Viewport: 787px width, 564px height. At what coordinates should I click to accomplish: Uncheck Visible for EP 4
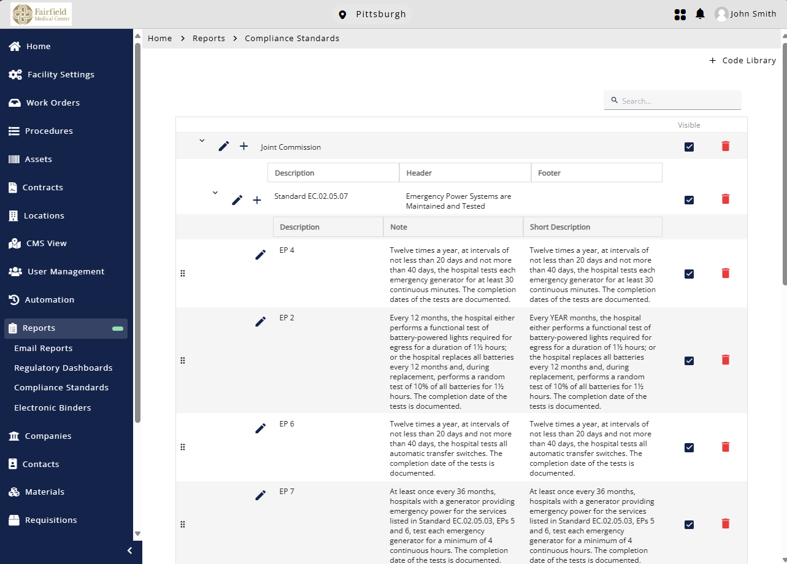point(689,274)
